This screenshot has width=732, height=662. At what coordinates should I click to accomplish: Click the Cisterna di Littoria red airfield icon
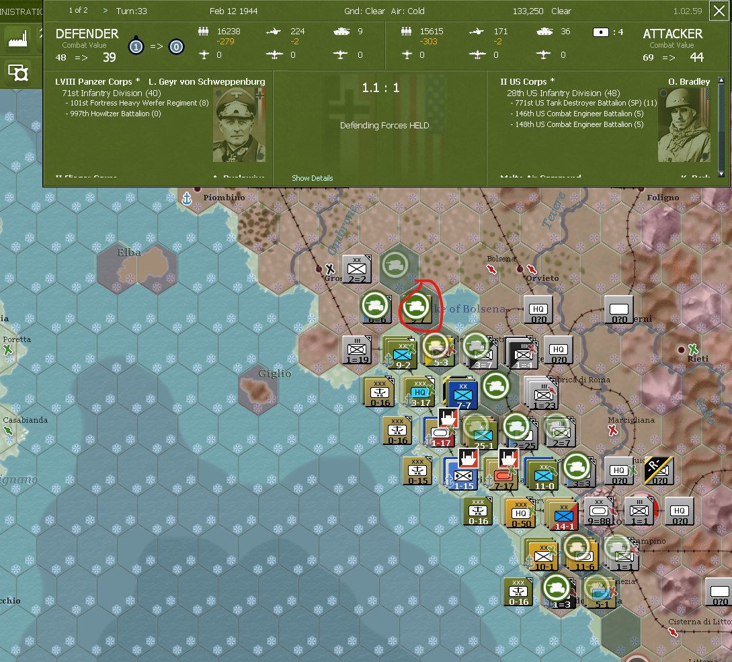coord(673,632)
